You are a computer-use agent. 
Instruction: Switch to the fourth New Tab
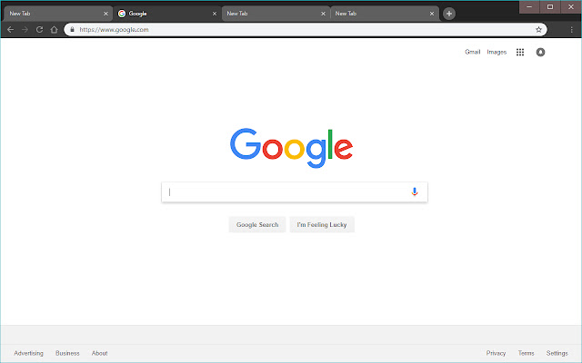click(385, 14)
